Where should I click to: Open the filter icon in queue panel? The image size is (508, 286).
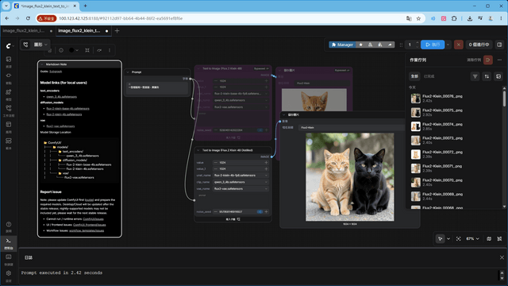tap(475, 76)
